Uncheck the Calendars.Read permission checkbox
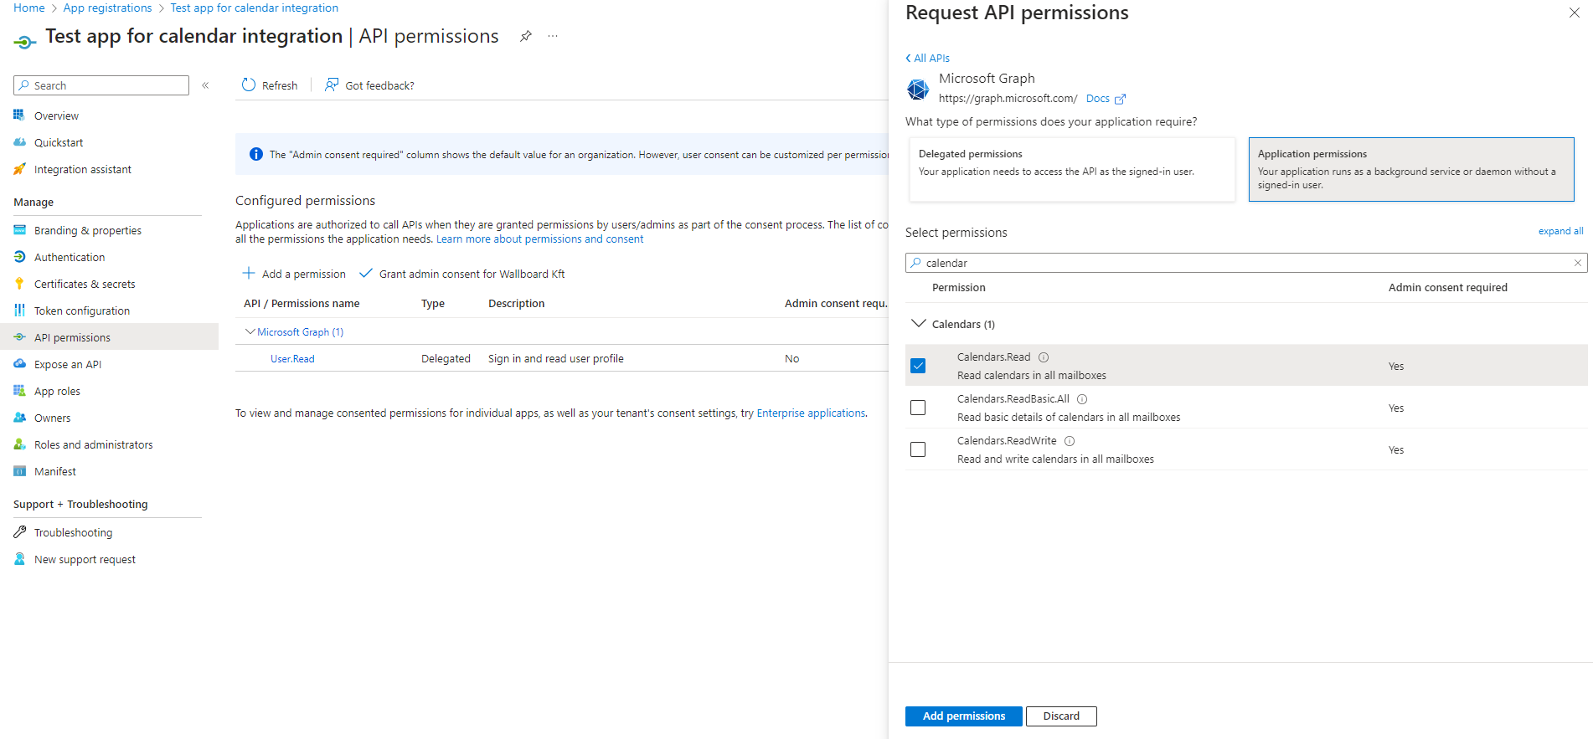This screenshot has height=739, width=1593. (x=918, y=366)
